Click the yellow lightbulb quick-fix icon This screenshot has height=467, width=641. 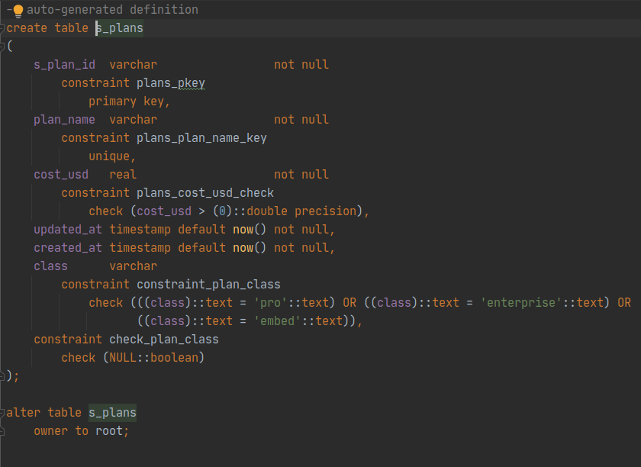(x=18, y=10)
